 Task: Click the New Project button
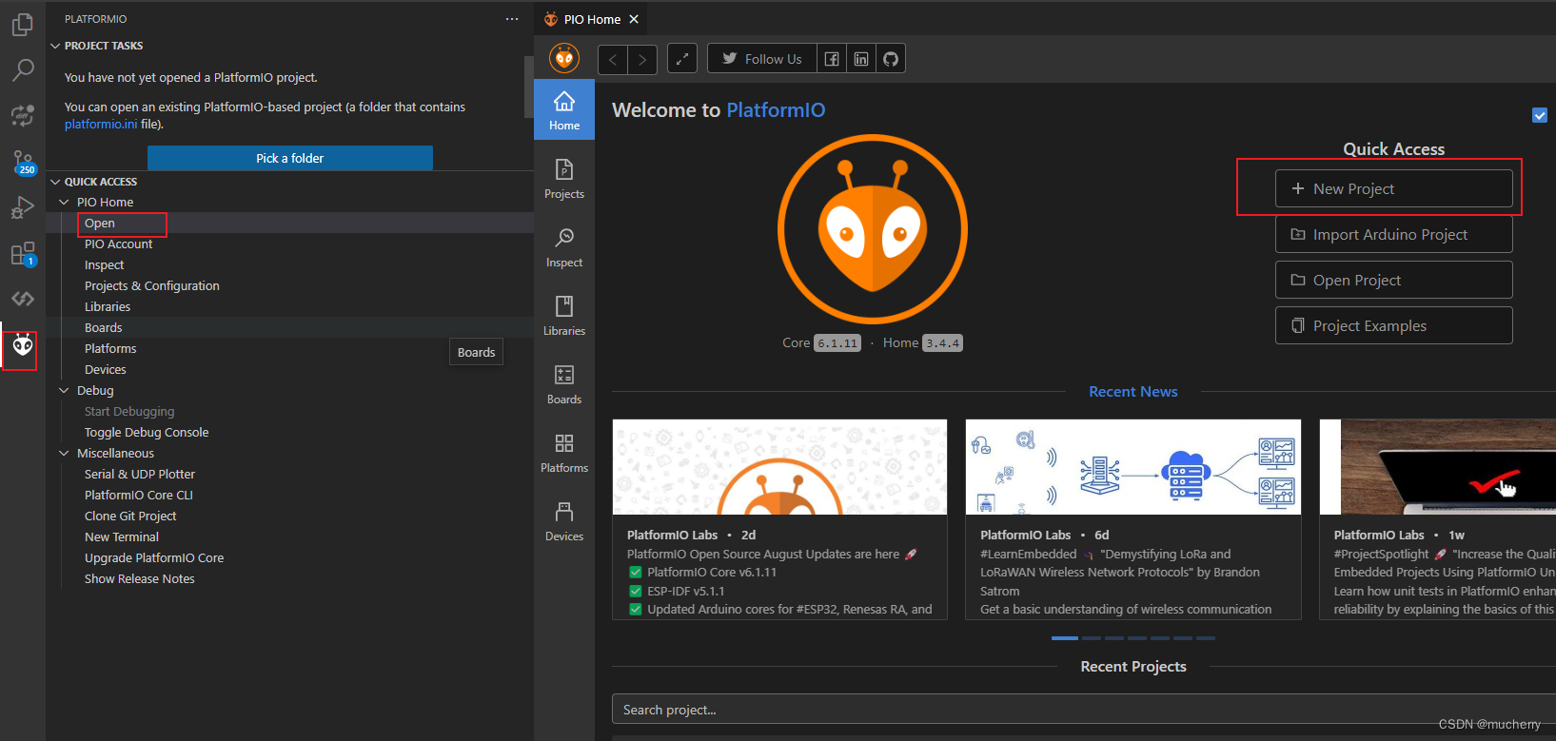coord(1393,188)
